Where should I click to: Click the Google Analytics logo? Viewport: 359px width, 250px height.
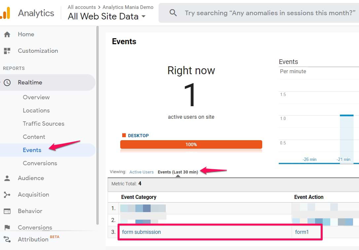[x=5, y=13]
